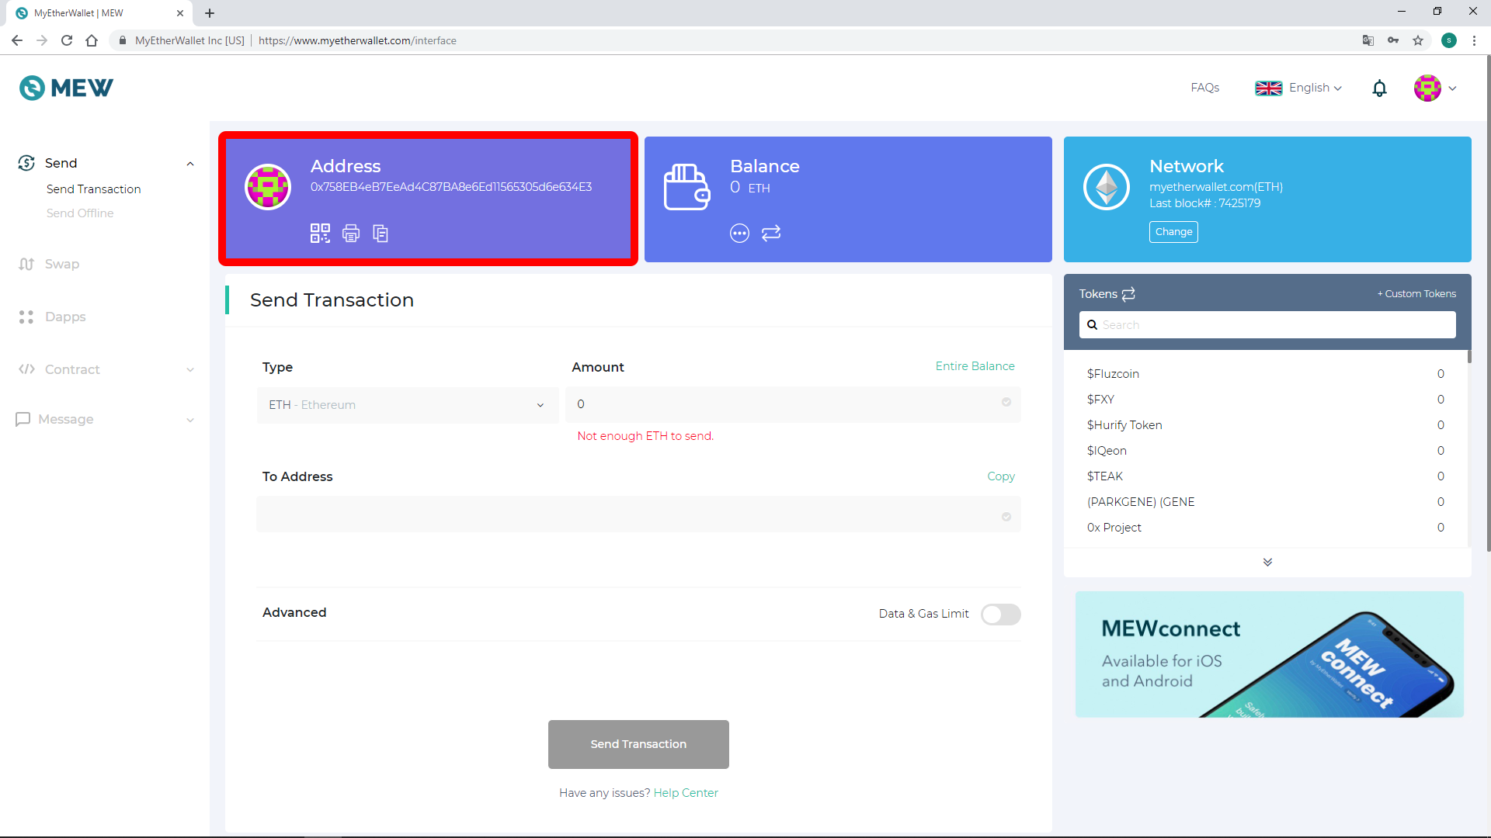The image size is (1491, 838).
Task: Open the ETH - Ethereum type dropdown
Action: click(x=407, y=405)
